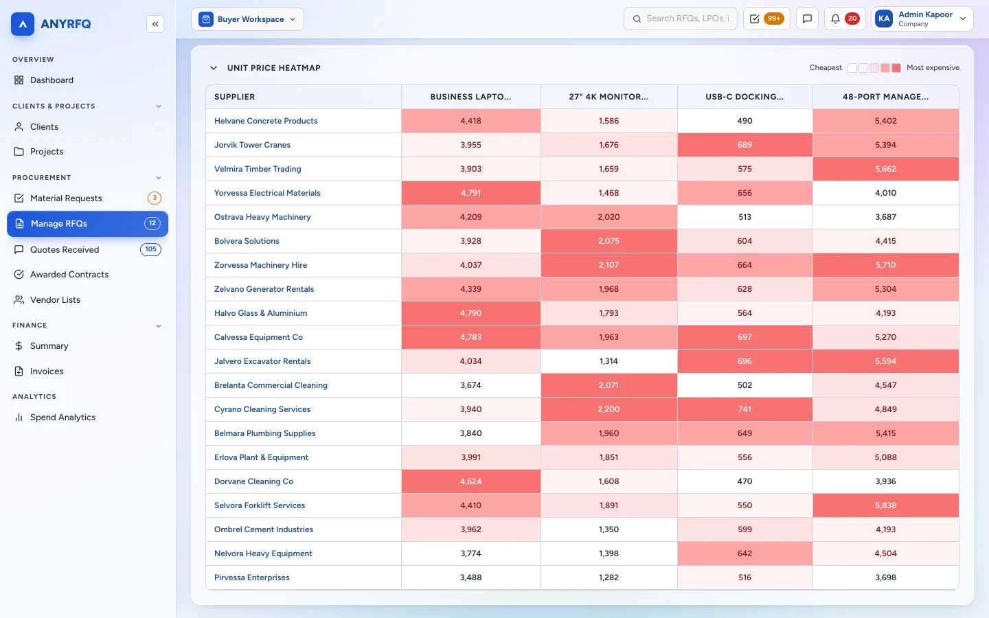The width and height of the screenshot is (989, 618).
Task: Click the 2,200 monitor price cell
Action: pyautogui.click(x=609, y=409)
